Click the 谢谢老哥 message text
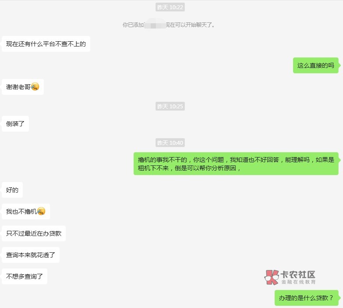343x308 pixels. (18, 87)
